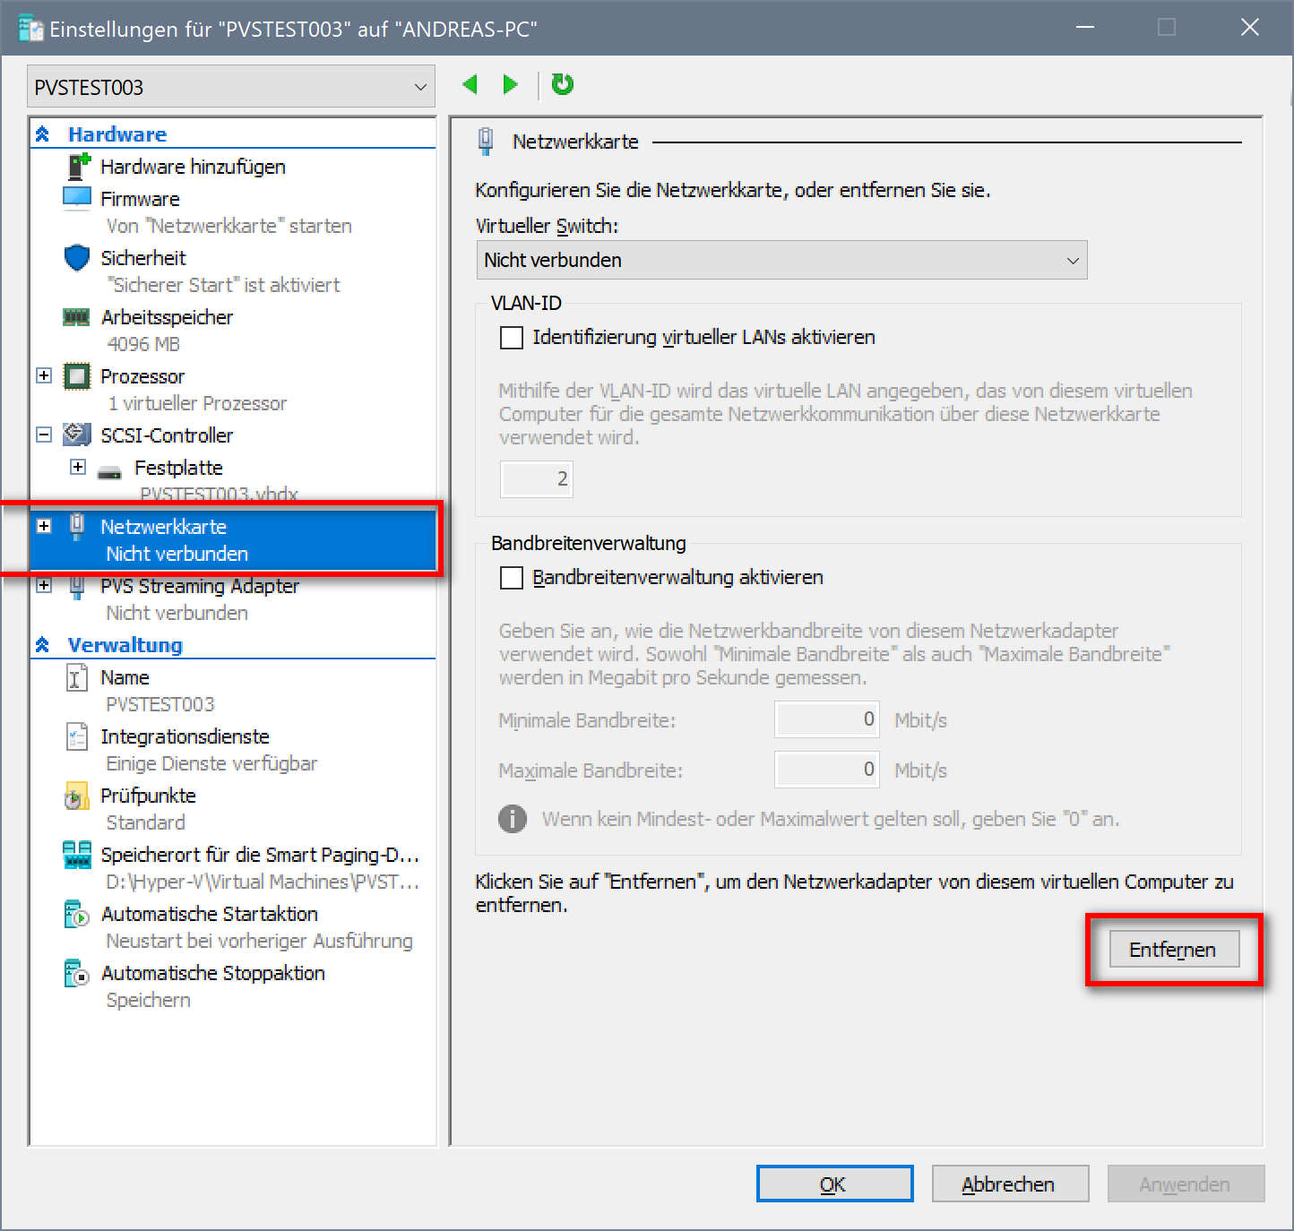Image resolution: width=1294 pixels, height=1231 pixels.
Task: Select Integrationsdienste in the Verwaltung list
Action: [x=185, y=736]
